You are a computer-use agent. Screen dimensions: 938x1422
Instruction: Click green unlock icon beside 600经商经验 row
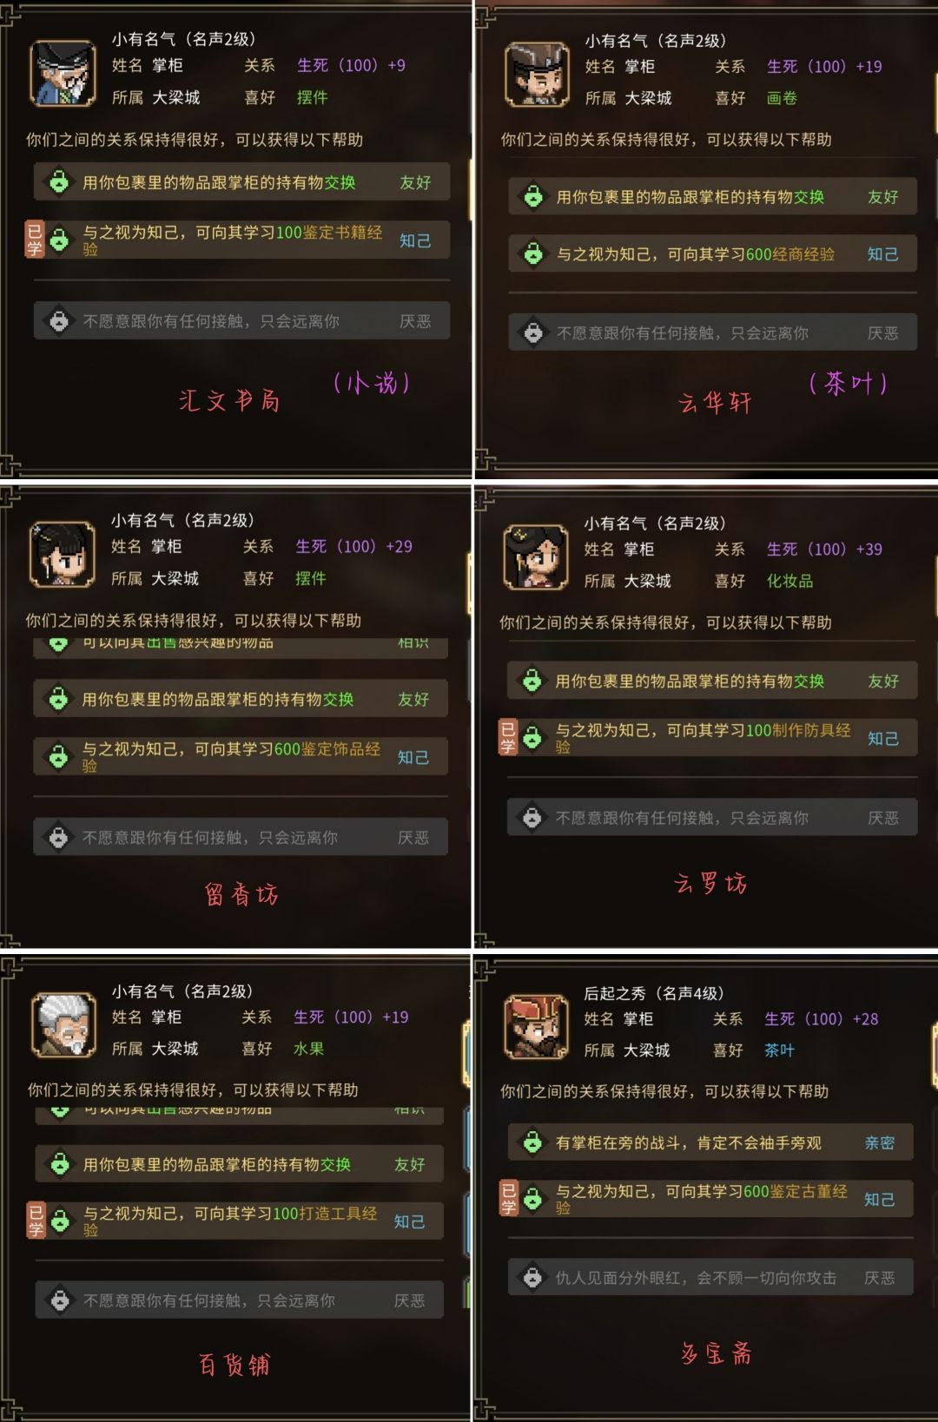(x=533, y=253)
